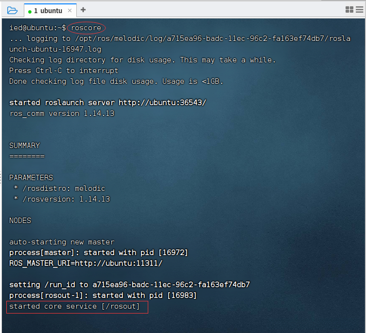Click the green connection status dot
Image resolution: width=366 pixels, height=333 pixels.
point(30,11)
